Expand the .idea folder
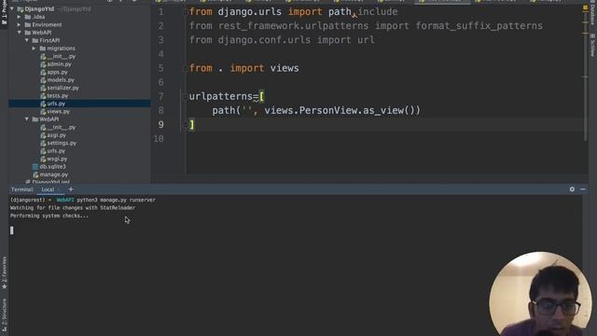Viewport: 597px width, 336px height. pos(19,17)
